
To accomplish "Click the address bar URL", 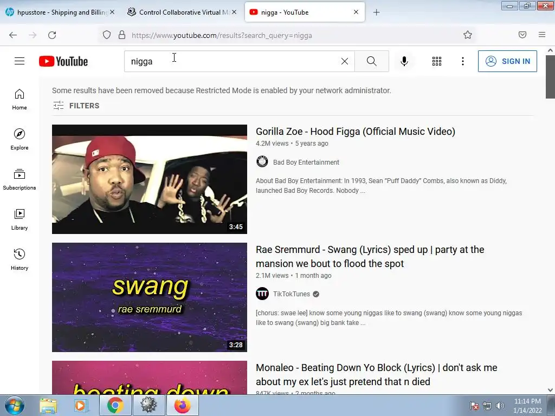I will coord(222,35).
